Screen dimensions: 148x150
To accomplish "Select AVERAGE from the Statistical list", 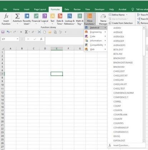I will 118,32.
